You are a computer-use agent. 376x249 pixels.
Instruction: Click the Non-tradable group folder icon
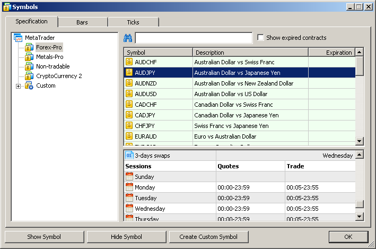pos(29,66)
